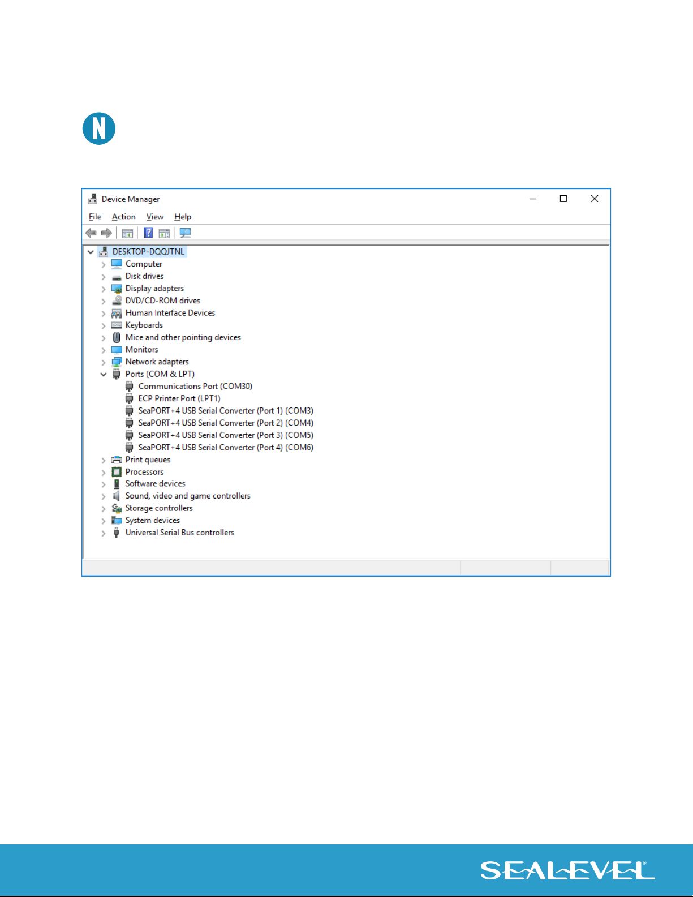Expand the Universal Serial Bus controllers chevron

104,533
